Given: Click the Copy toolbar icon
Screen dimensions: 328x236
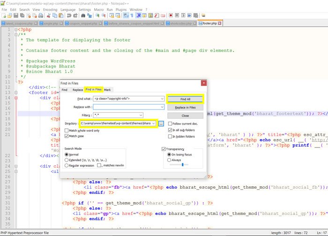Looking at the screenshot, I should pyautogui.click(x=55, y=15).
